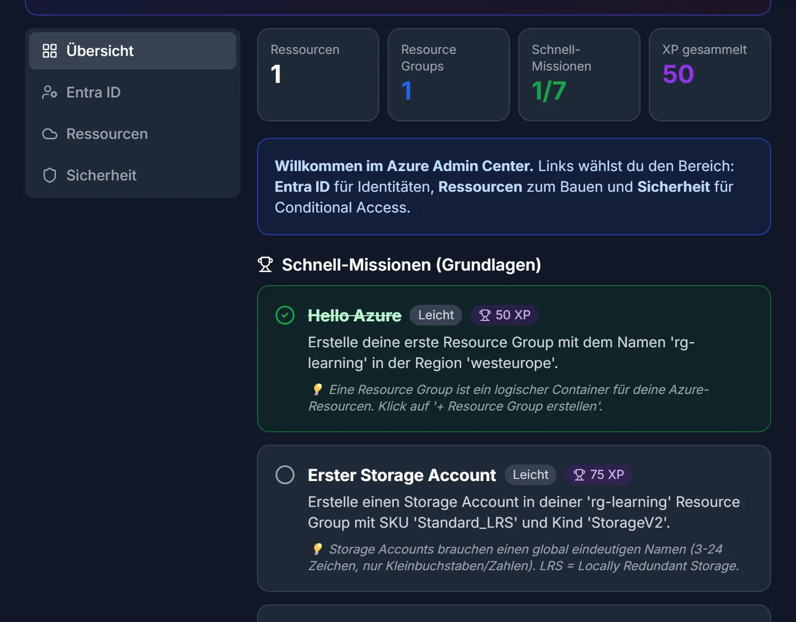Click the Willkommen im Azure Admin Center text
796x622 pixels.
(404, 166)
